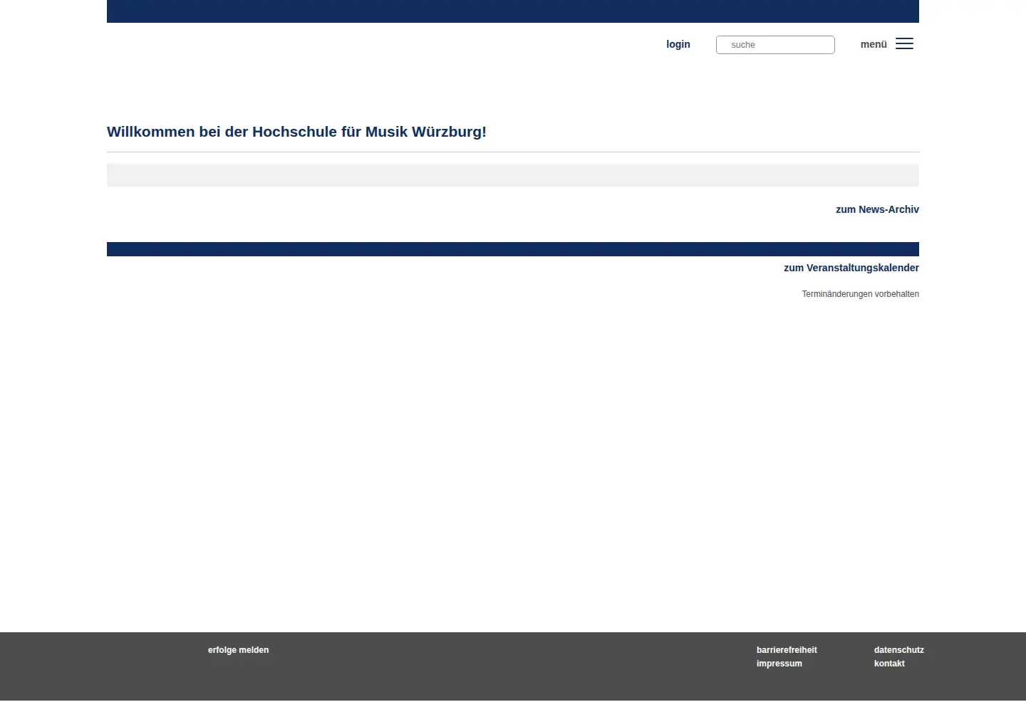Open the hamburger menu icon
Viewport: 1026px width, 712px height.
point(904,44)
